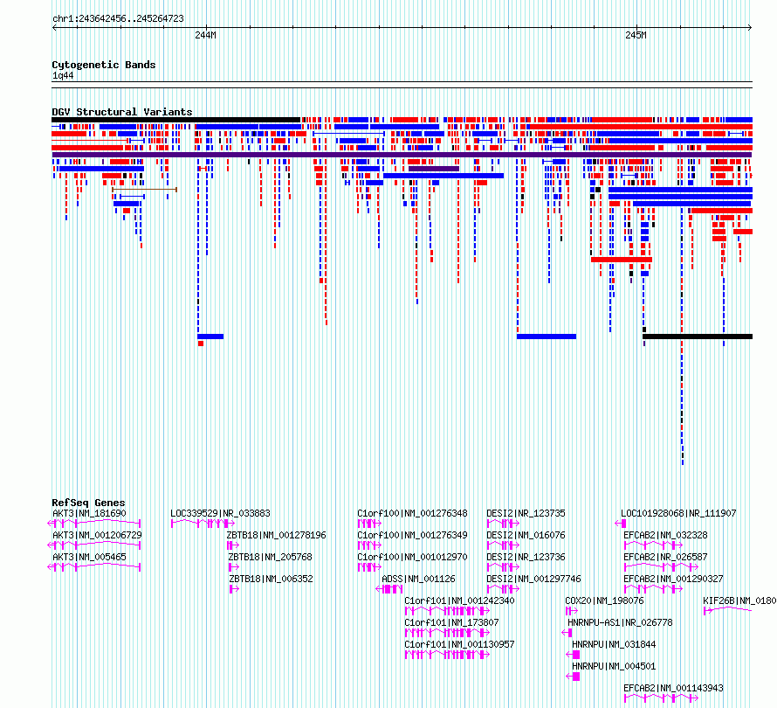Click the AKT3|NM_181690 gene label
Image resolution: width=777 pixels, height=708 pixels.
coord(89,513)
